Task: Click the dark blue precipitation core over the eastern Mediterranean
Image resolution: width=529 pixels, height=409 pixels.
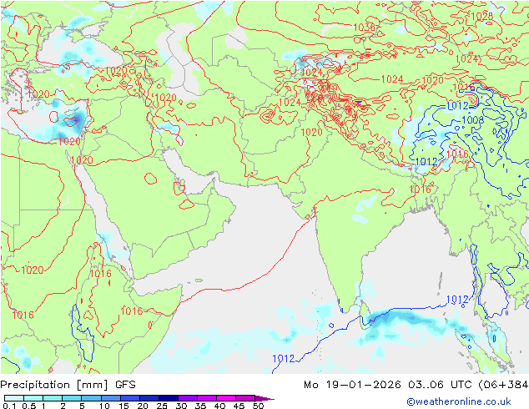Action: coord(77,120)
